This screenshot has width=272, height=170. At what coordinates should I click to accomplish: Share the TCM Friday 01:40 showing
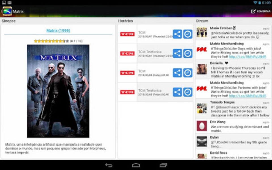point(177,73)
